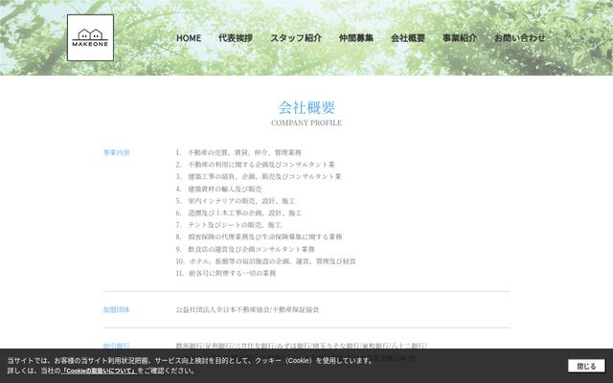Click the MAKEONE house logo
Viewport: 613px width, 383px height.
90,38
